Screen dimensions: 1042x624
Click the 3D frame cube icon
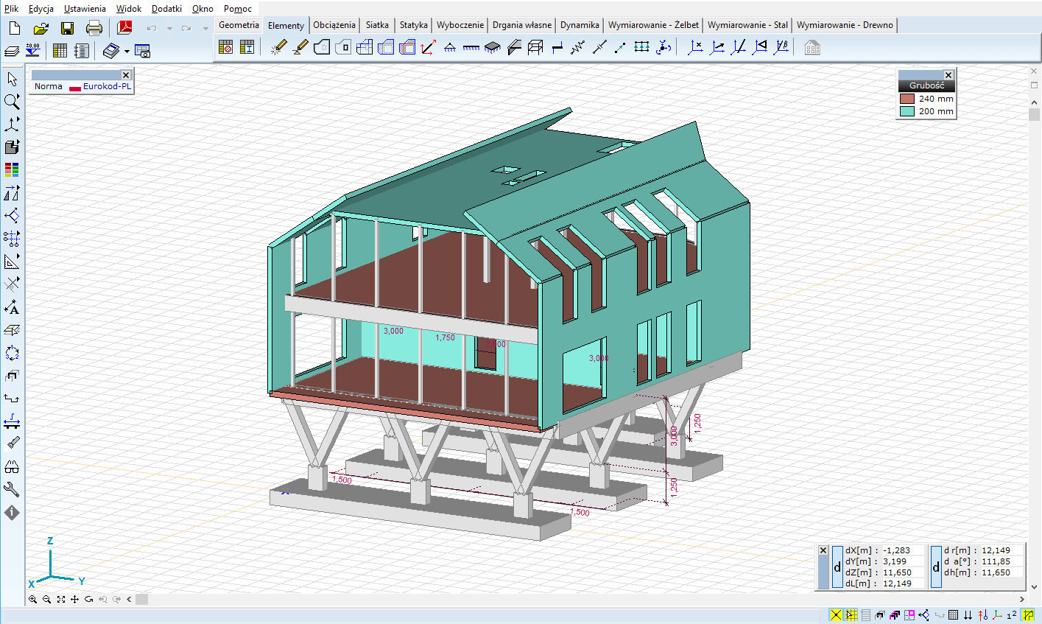pos(535,48)
